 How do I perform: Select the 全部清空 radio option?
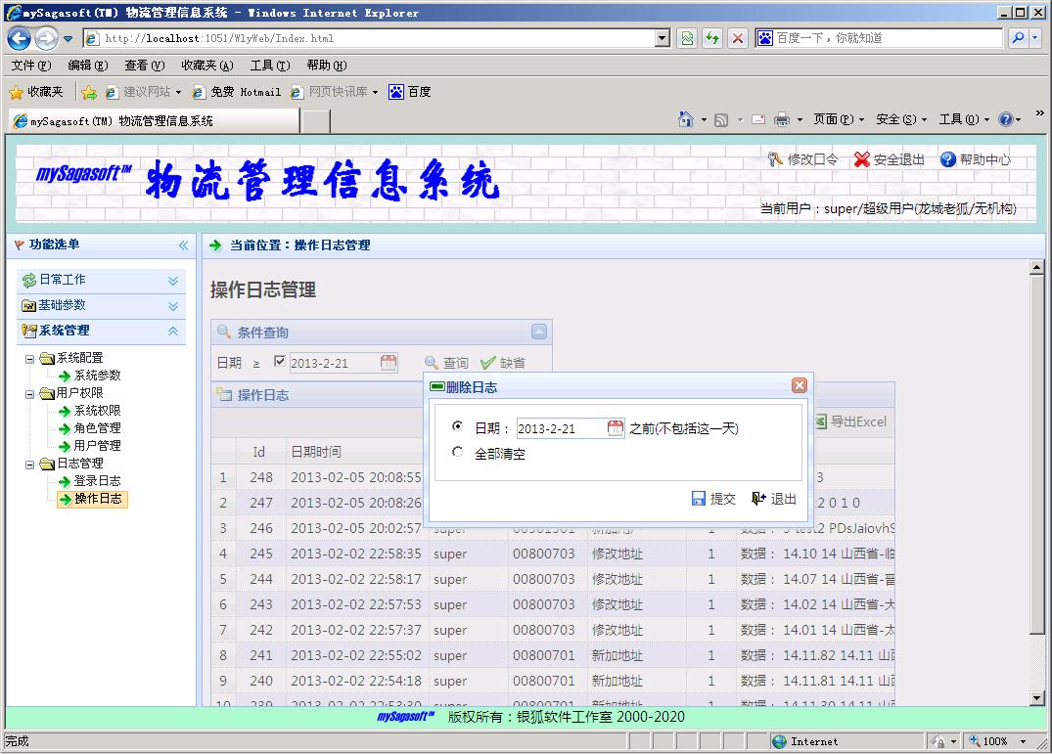click(458, 452)
